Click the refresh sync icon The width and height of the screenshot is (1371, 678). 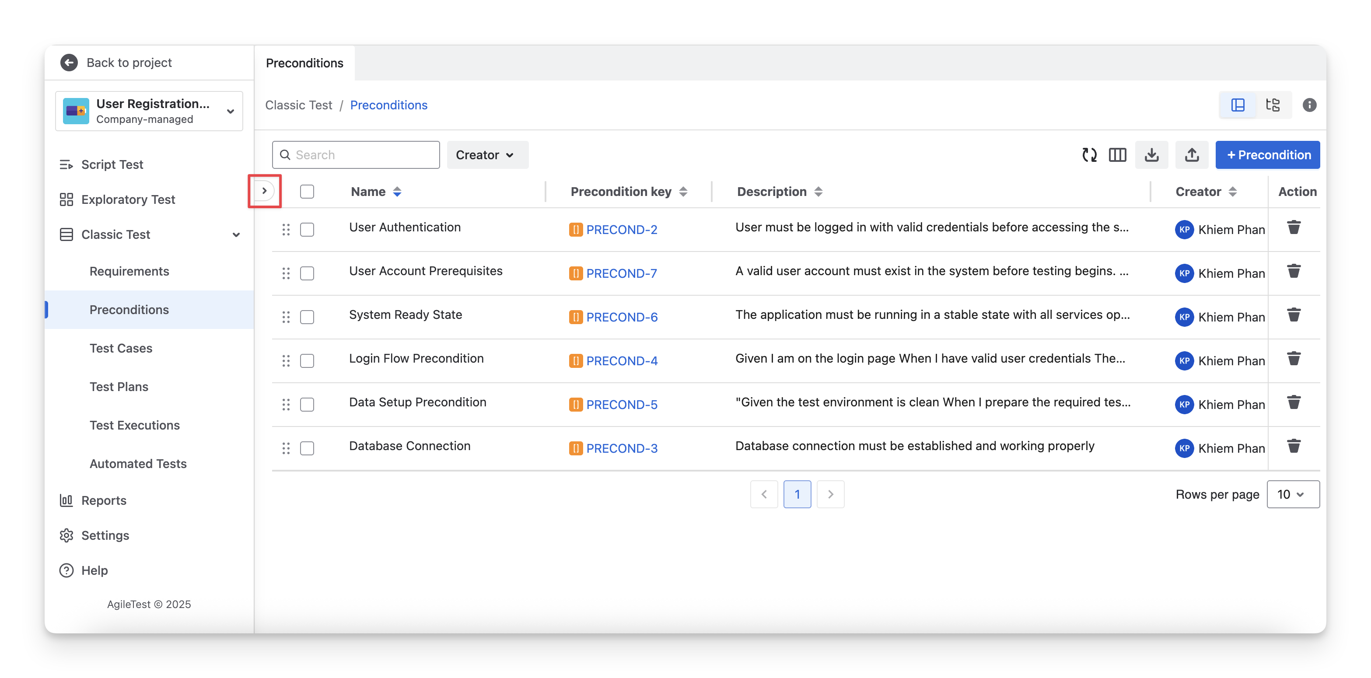pyautogui.click(x=1089, y=155)
